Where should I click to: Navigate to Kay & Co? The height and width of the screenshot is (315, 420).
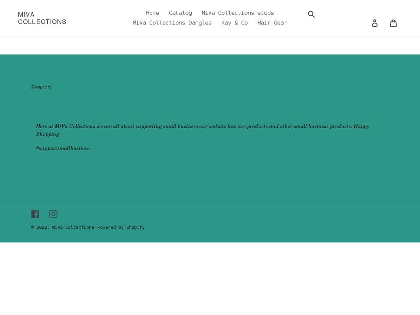[x=234, y=22]
